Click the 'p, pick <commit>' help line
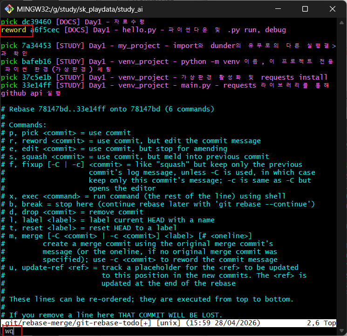347x336 pixels. click(66, 133)
